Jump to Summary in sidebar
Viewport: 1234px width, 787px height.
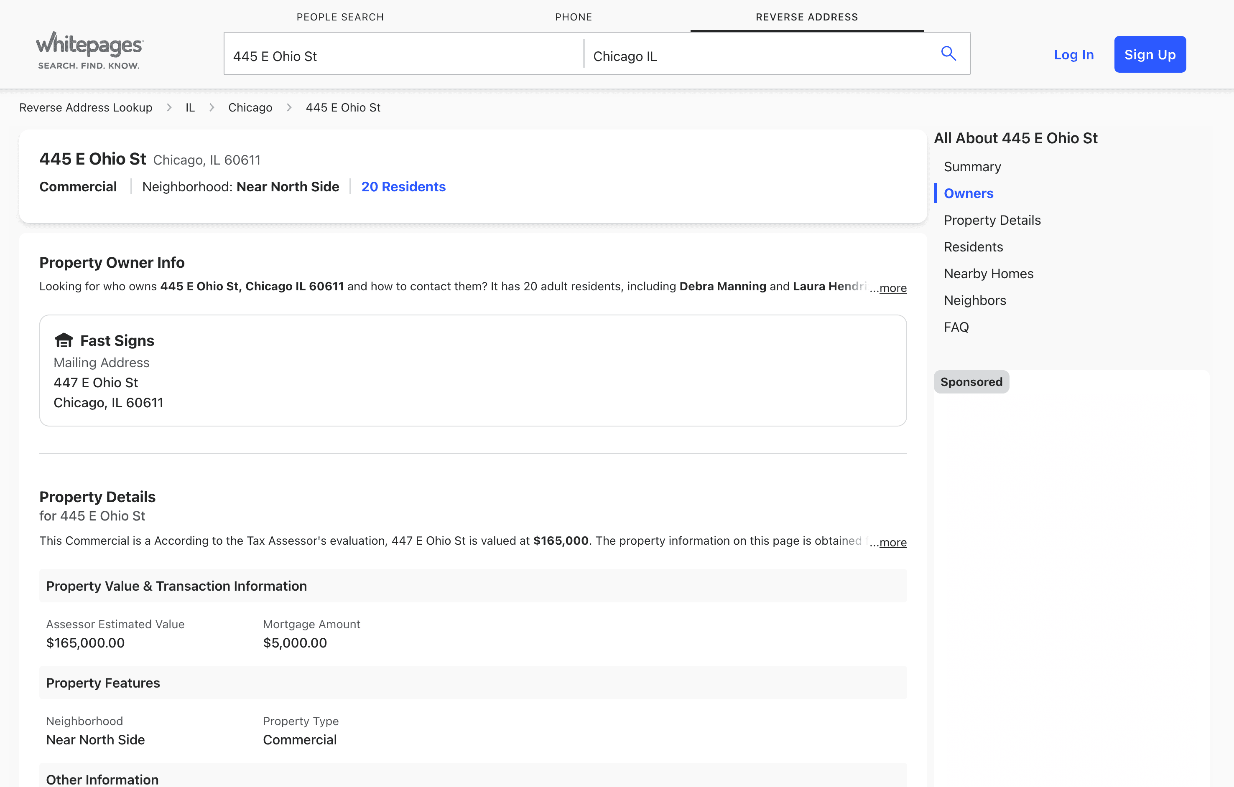click(x=971, y=167)
